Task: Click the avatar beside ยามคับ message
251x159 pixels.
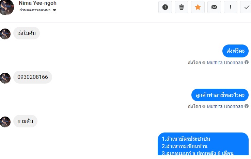Action: tap(5, 122)
